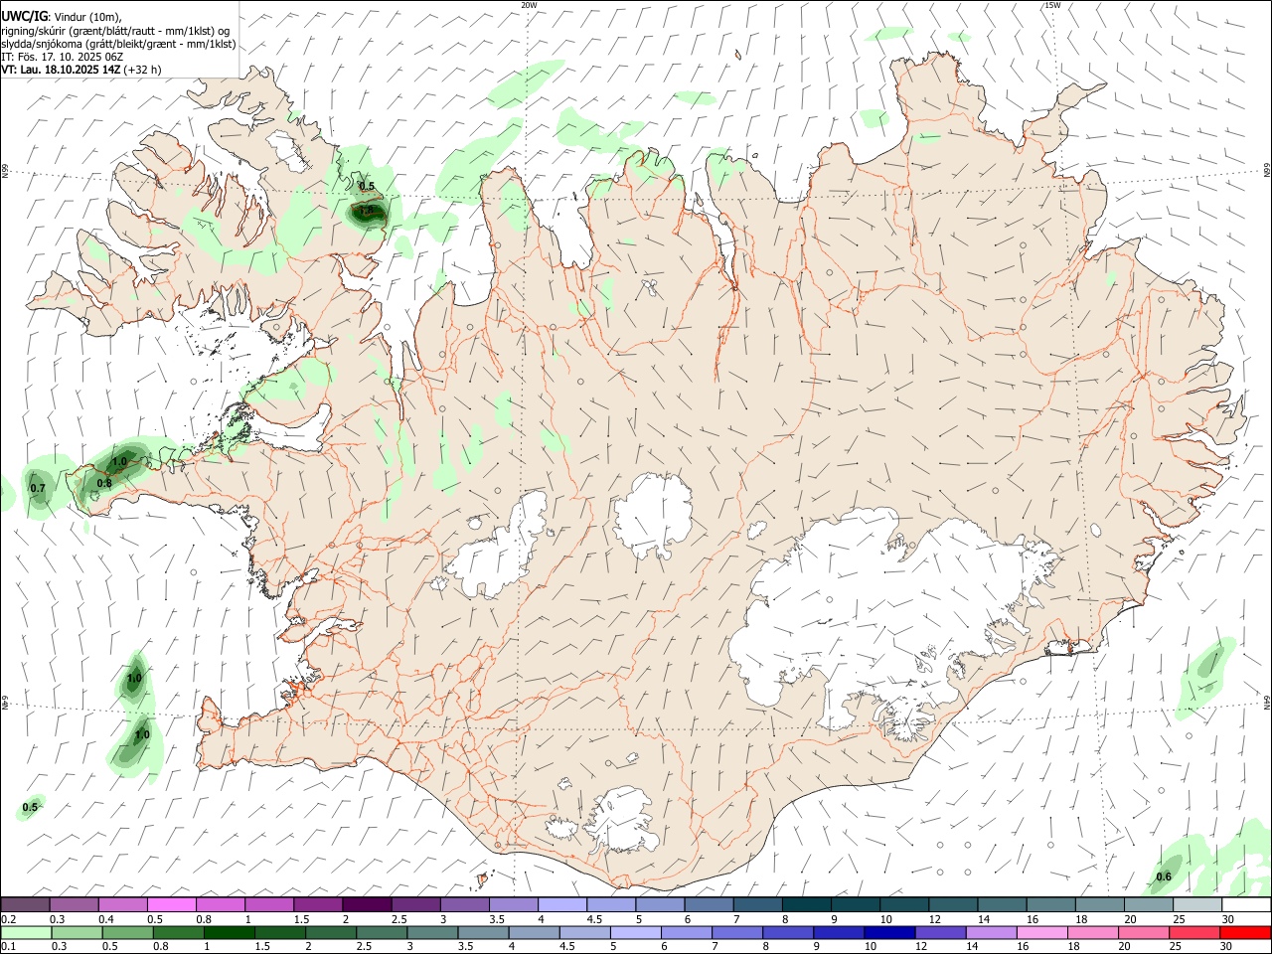1272x954 pixels.
Task: Click the 0.5 map label above 1.8
Action: pyautogui.click(x=367, y=186)
